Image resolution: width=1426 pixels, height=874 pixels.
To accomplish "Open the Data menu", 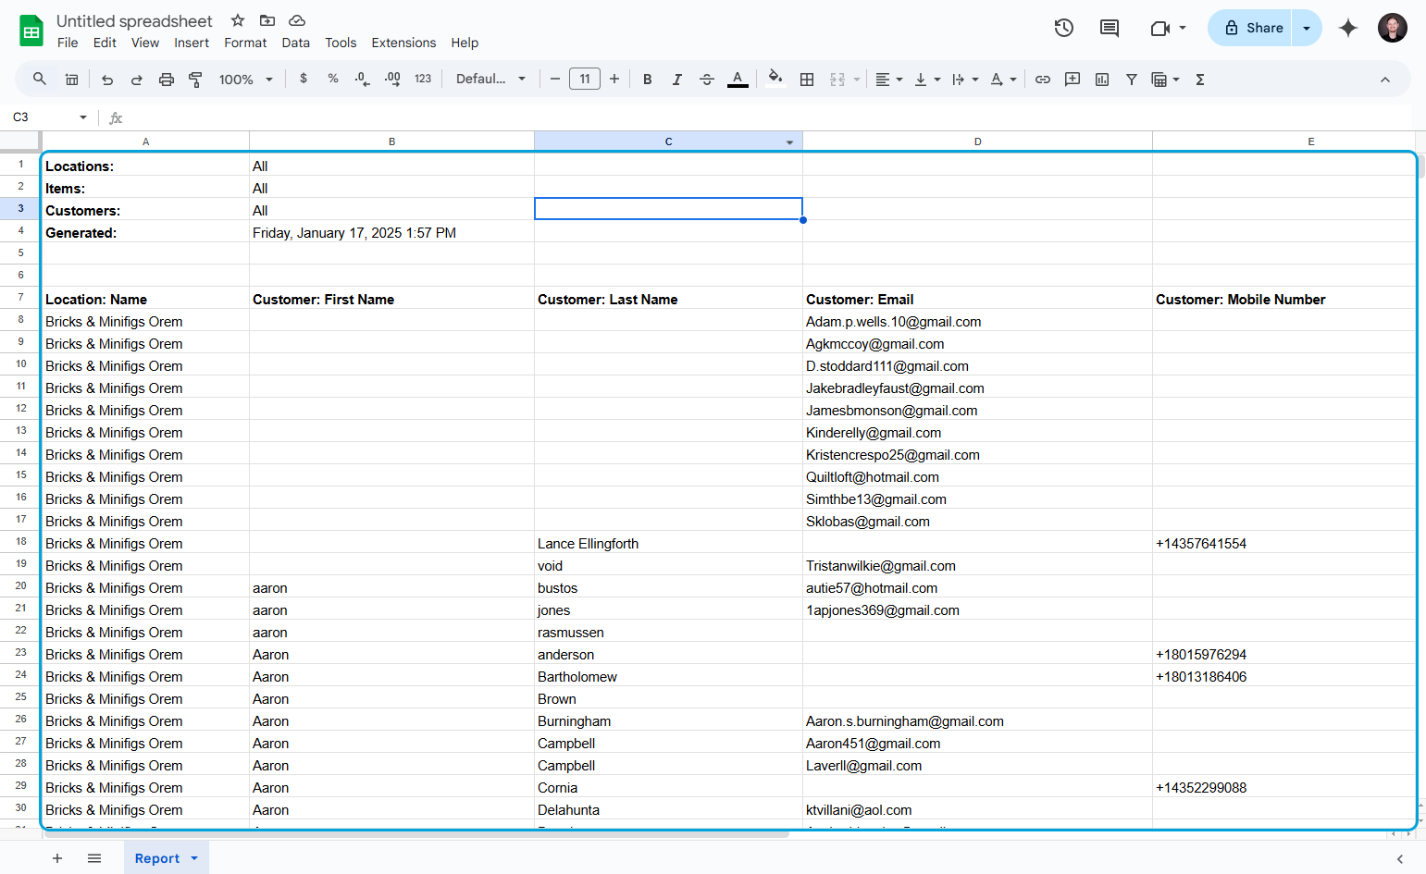I will 296,43.
